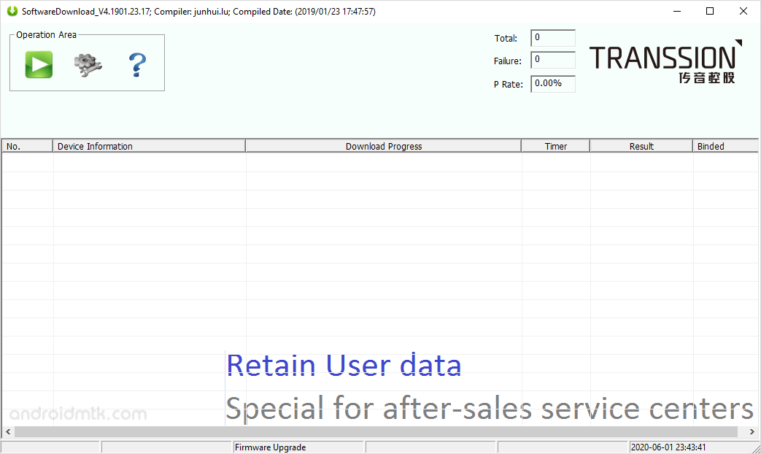
Task: Click the No. column header
Action: pyautogui.click(x=27, y=145)
